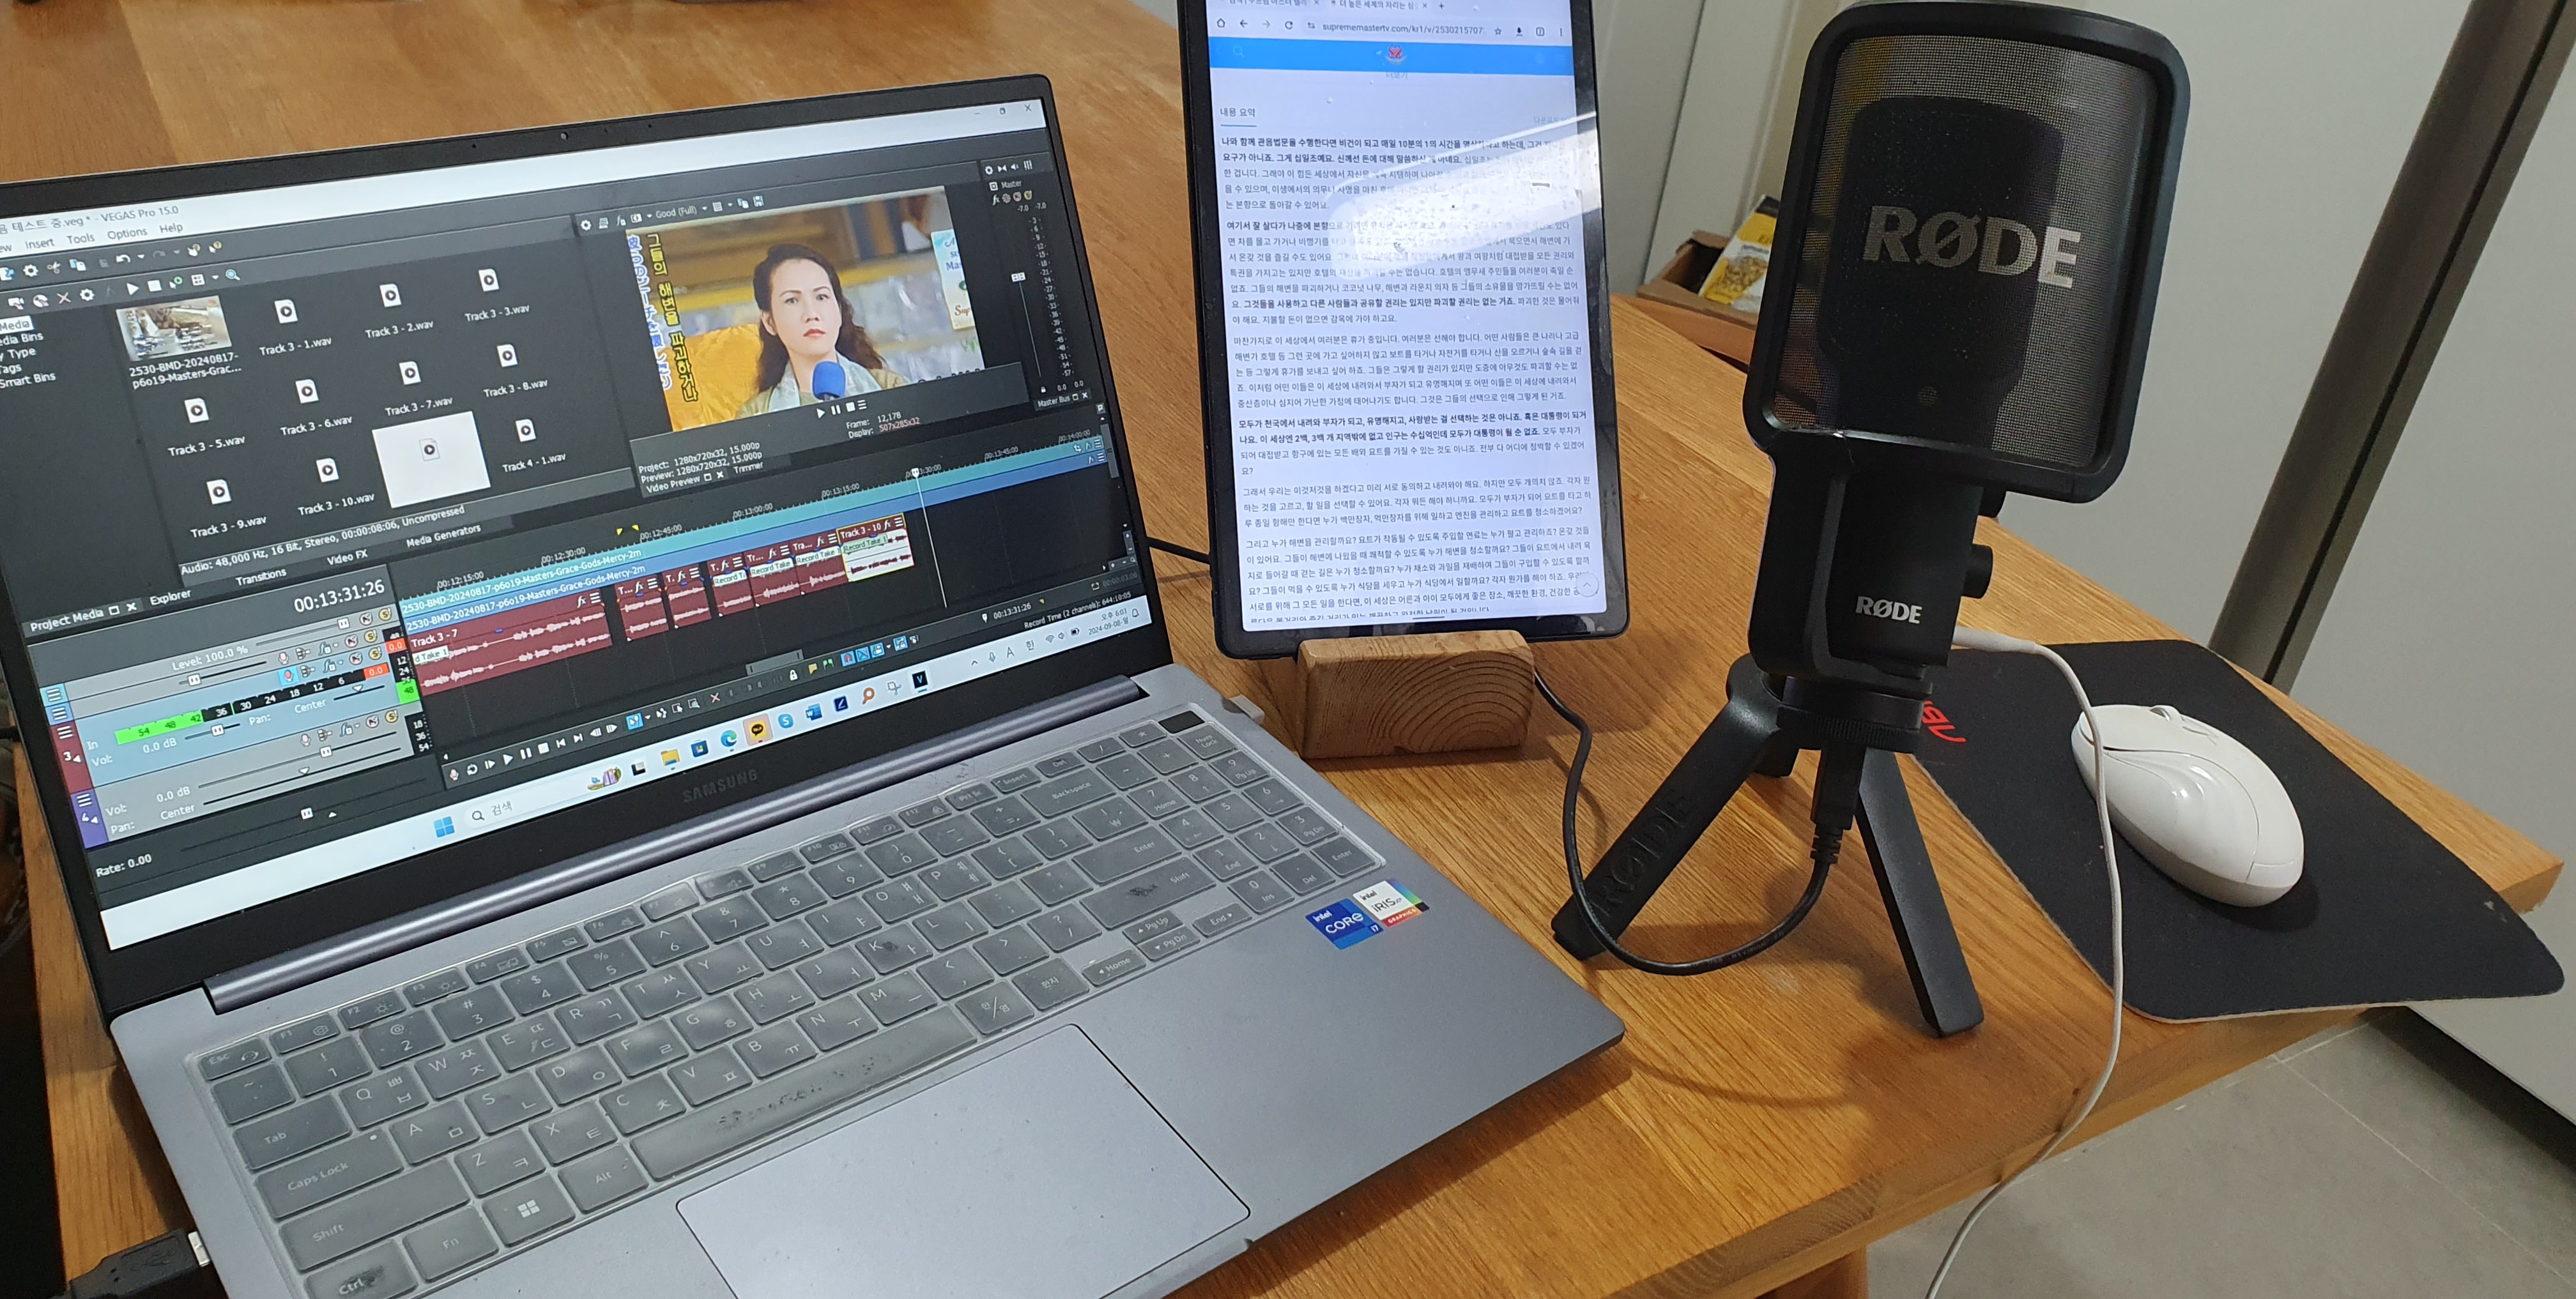Open the Options menu
This screenshot has width=2576, height=1299.
coord(127,234)
